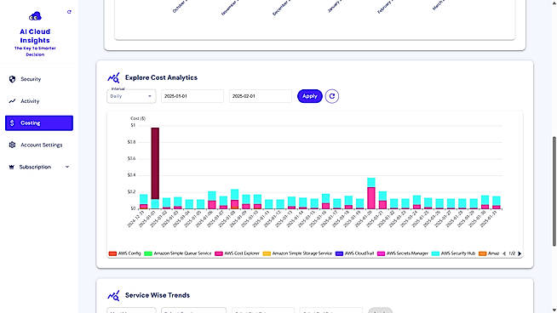This screenshot has height=313, width=557.
Task: Click the $0.8 y-axis label
Action: point(131,142)
